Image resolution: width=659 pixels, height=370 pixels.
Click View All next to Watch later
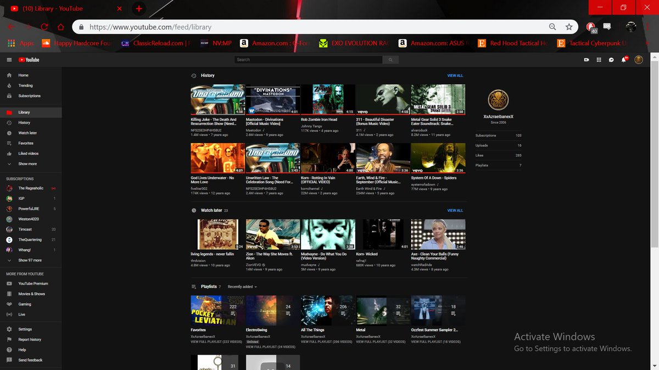455,211
